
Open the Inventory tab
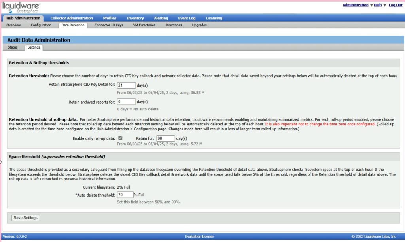coord(135,18)
